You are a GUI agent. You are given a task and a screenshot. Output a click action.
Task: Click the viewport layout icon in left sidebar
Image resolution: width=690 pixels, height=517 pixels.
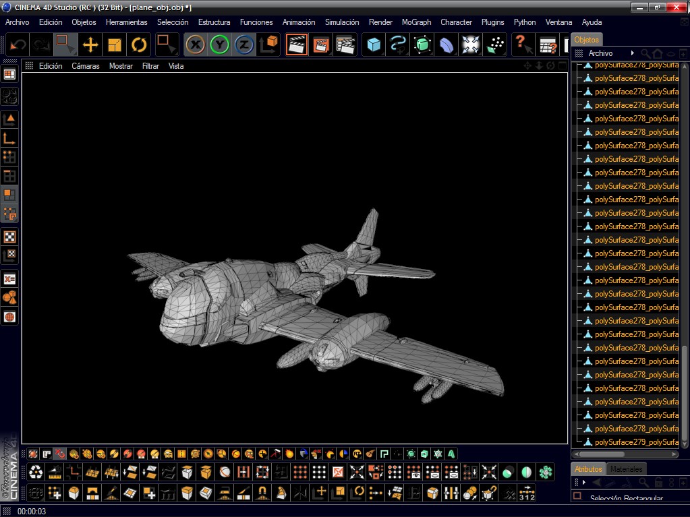[x=9, y=74]
